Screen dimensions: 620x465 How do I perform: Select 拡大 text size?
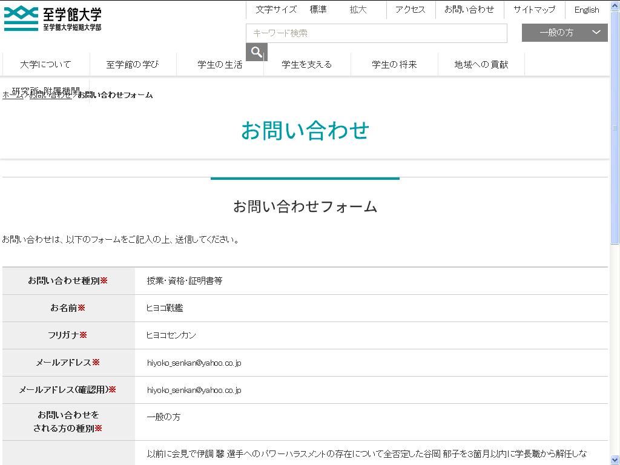click(358, 10)
